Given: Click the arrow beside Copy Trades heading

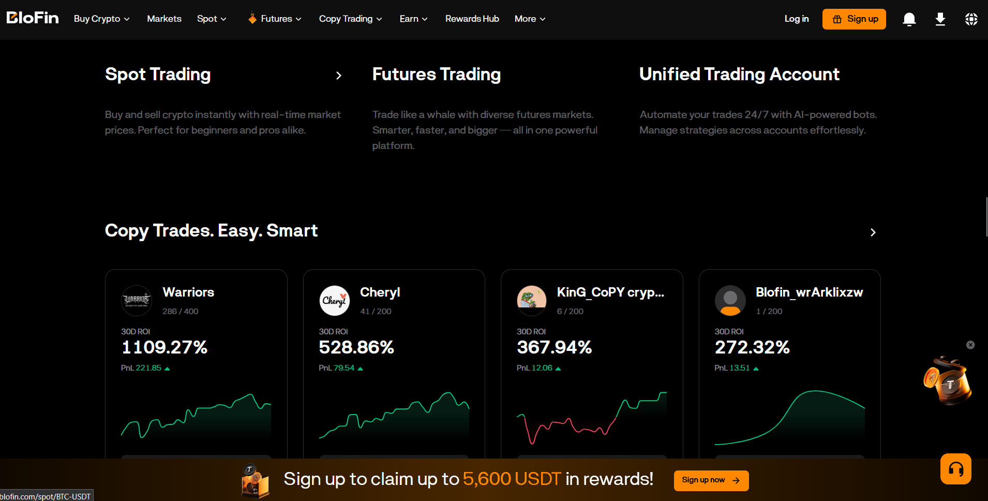Looking at the screenshot, I should click(873, 232).
